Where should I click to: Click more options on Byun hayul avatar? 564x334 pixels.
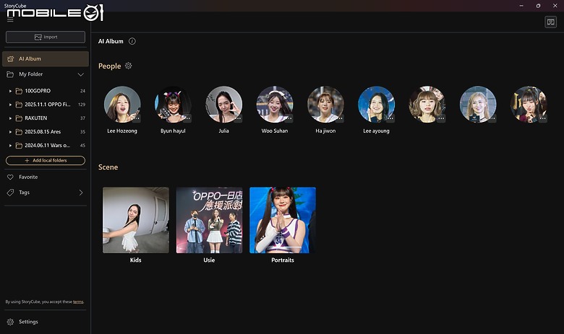(187, 118)
